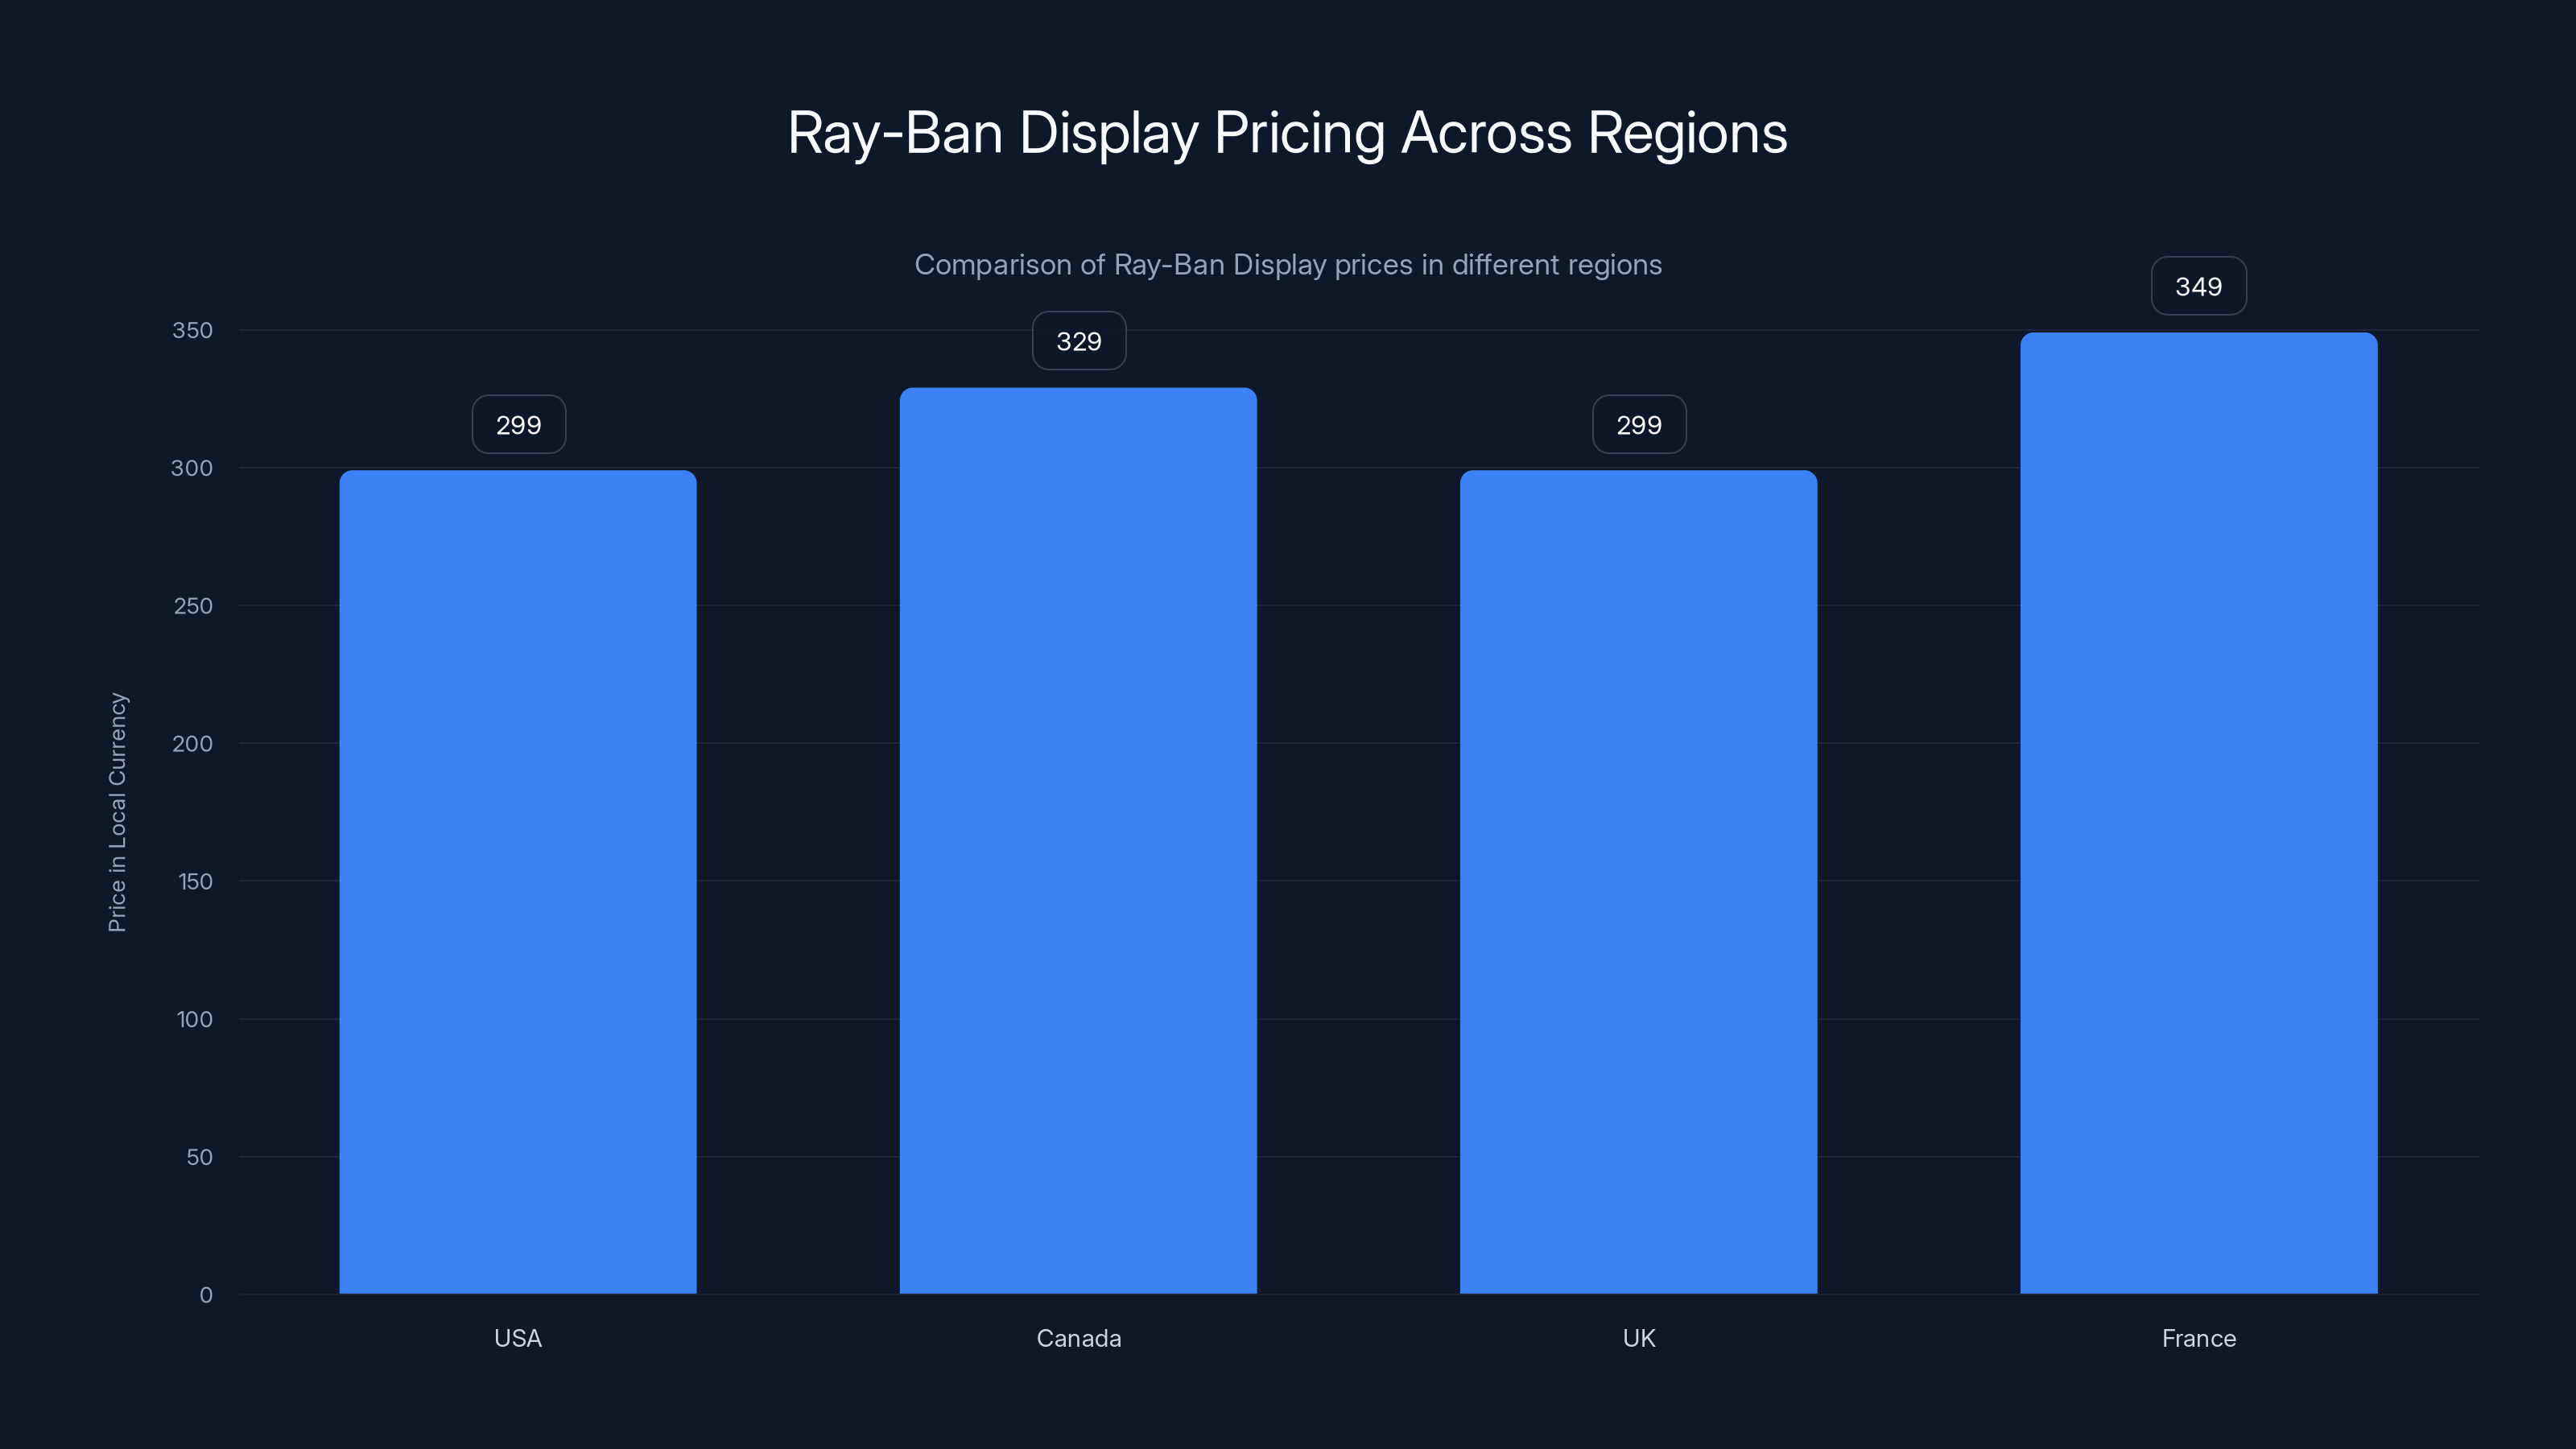Click the Price in Local Currency axis title
This screenshot has height=1449, width=2576.
click(118, 810)
